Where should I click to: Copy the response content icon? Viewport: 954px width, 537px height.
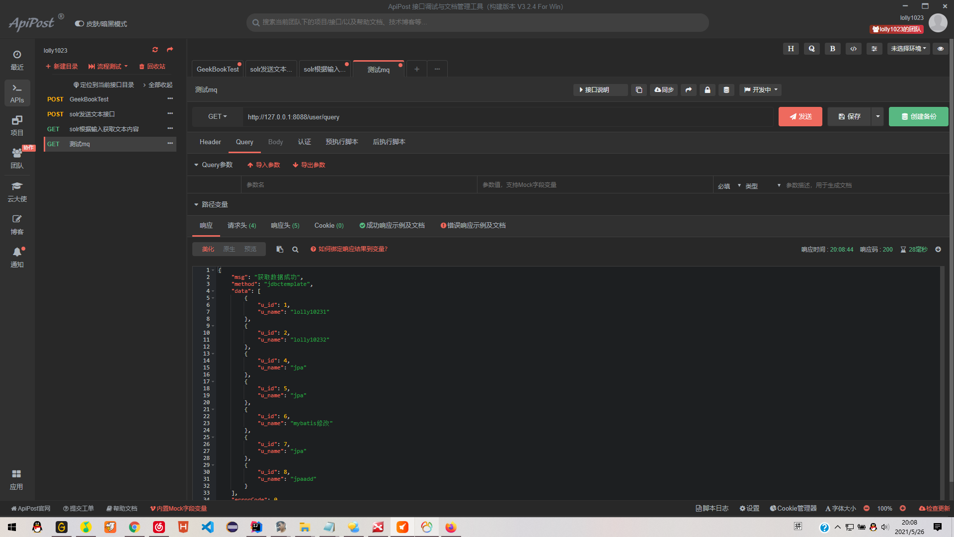point(280,250)
